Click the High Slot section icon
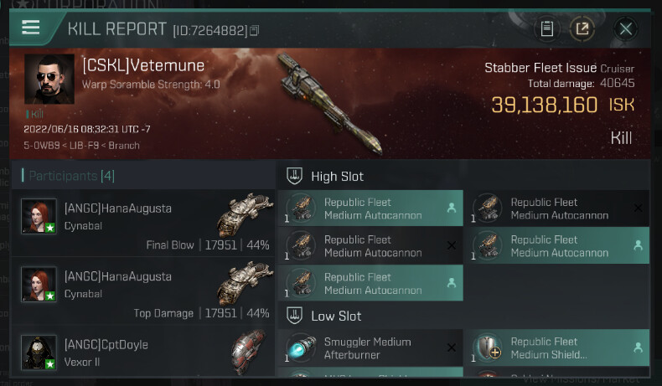Screen dimensions: 662x386 [x=293, y=176]
